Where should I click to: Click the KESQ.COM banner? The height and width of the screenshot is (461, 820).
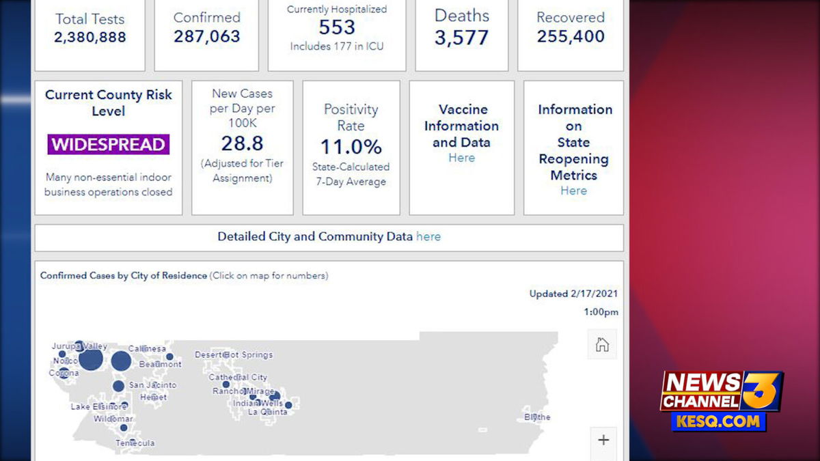(x=719, y=421)
